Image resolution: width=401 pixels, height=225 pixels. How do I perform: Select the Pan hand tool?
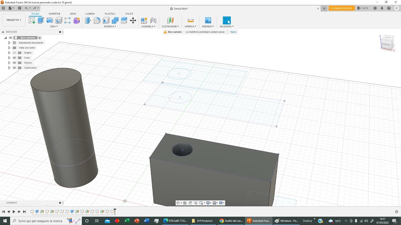click(190, 203)
